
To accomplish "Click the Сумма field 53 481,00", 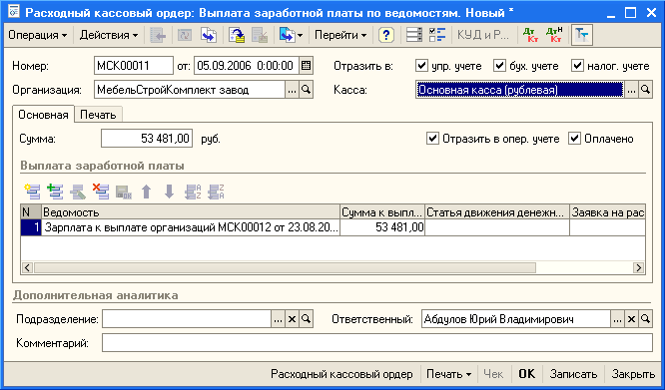I will (x=147, y=139).
